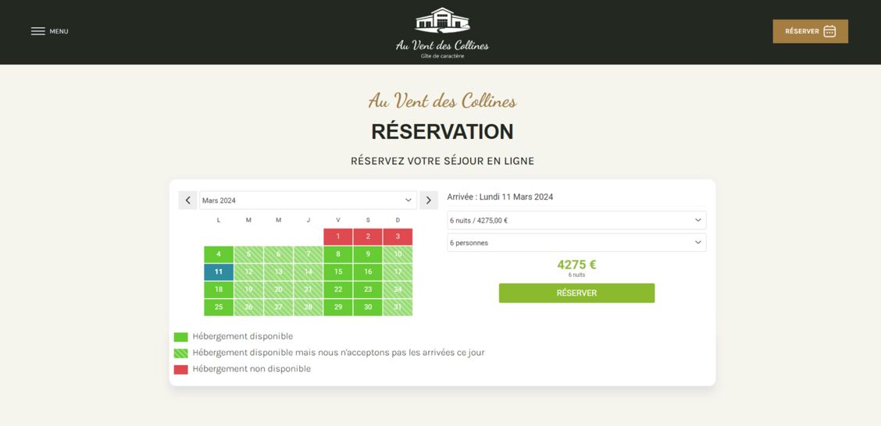Pick Saturday March 23 on calendar
This screenshot has height=426, width=881.
point(368,289)
